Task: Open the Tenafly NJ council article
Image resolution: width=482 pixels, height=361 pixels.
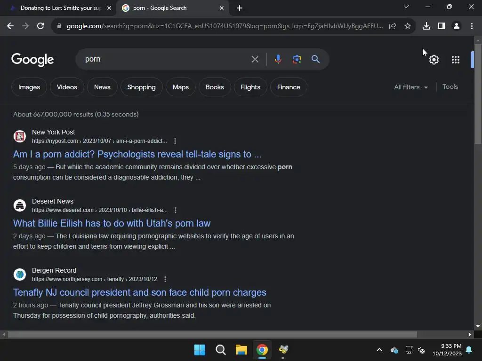Action: 139,292
